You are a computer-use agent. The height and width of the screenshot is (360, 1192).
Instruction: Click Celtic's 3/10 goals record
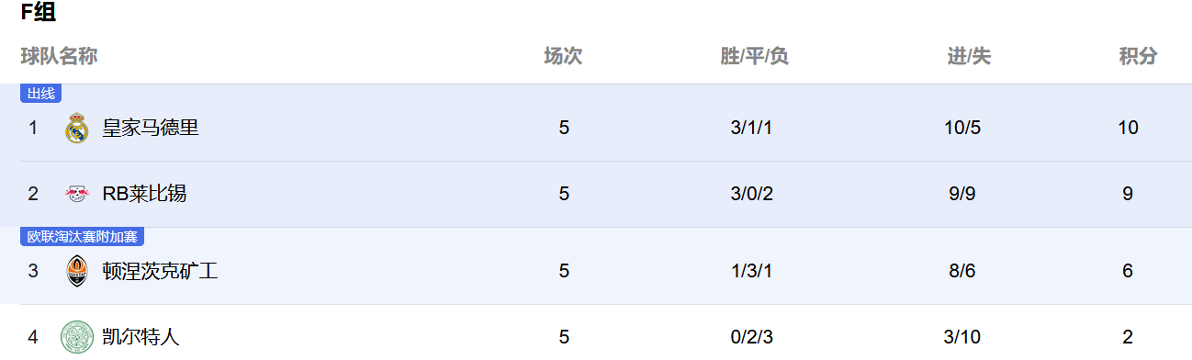[x=962, y=337]
